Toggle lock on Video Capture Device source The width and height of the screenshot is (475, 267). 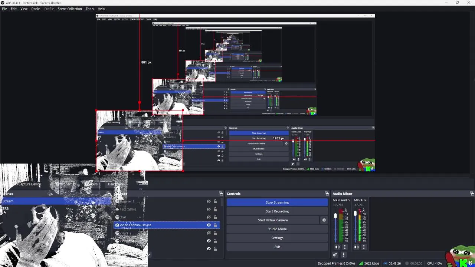[x=215, y=225]
